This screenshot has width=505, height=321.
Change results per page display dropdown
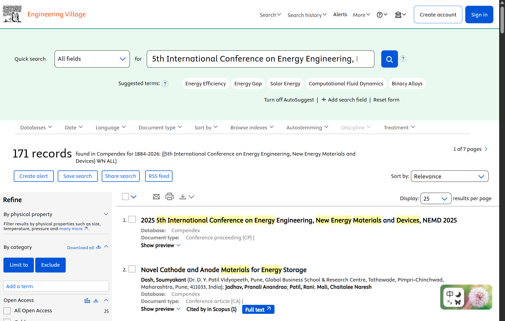436,199
